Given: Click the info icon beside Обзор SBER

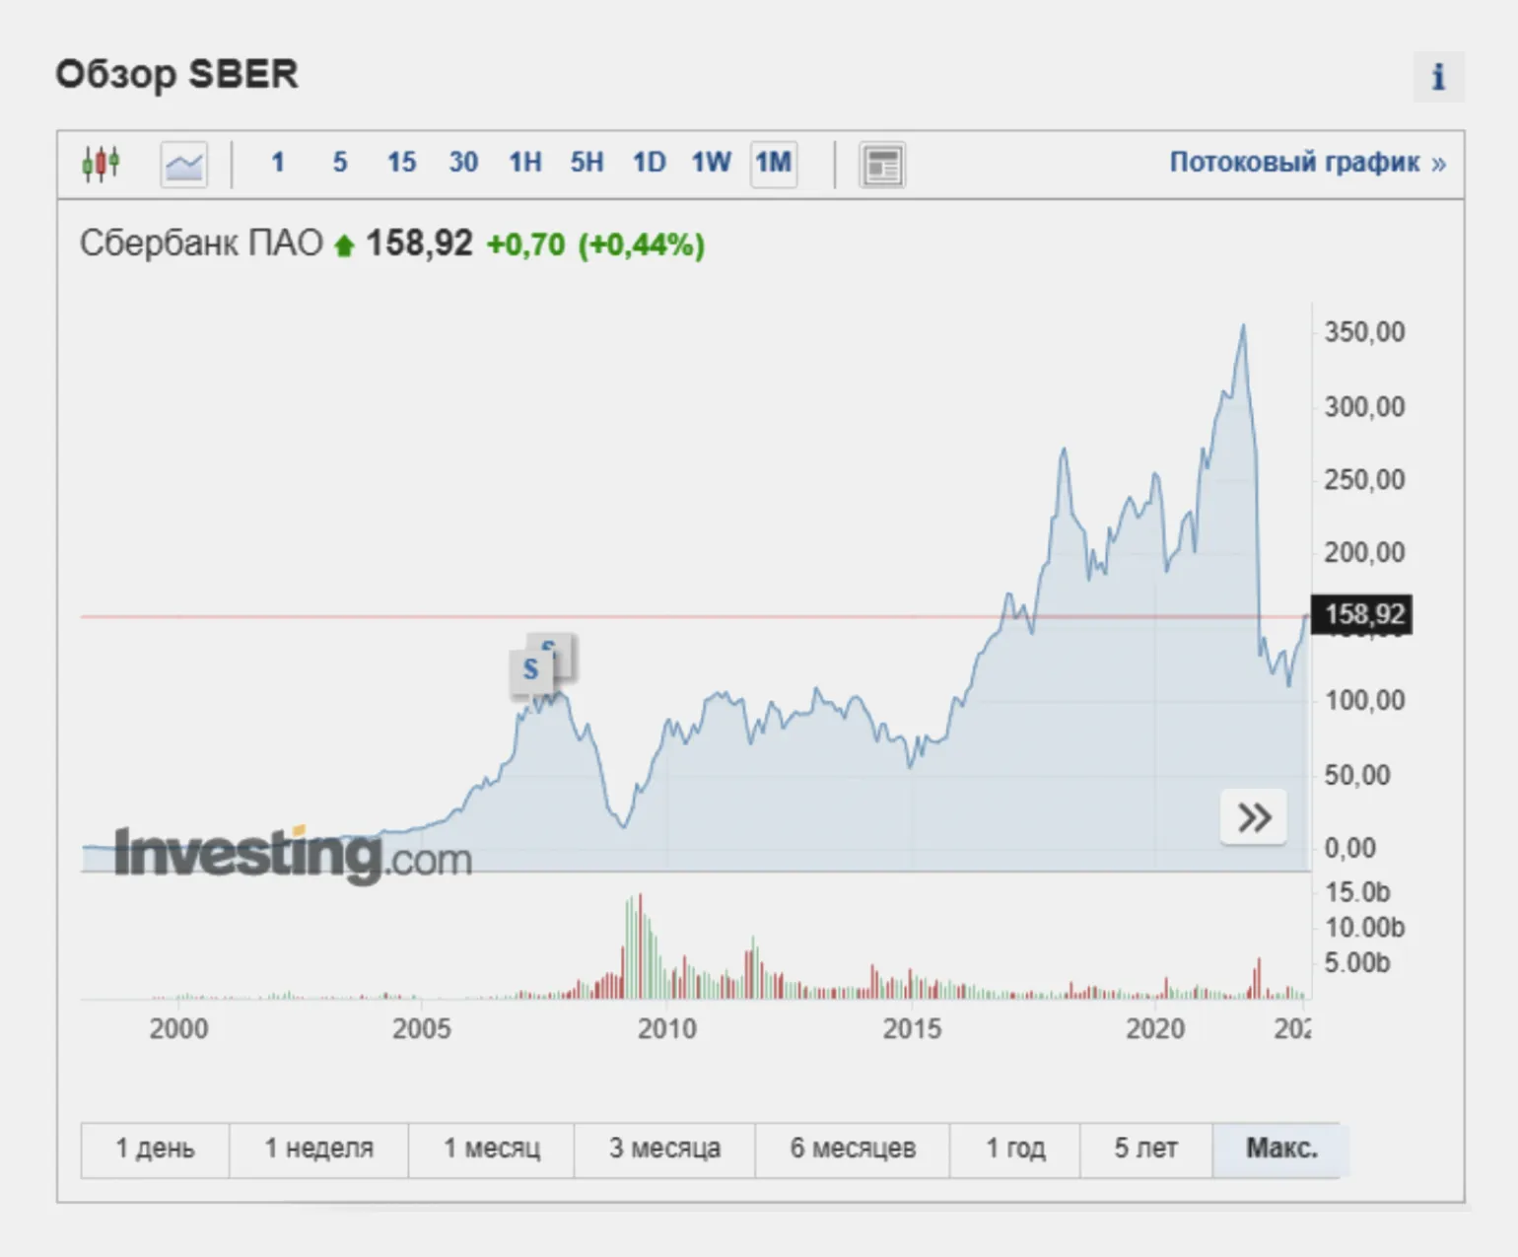Looking at the screenshot, I should (x=1438, y=77).
